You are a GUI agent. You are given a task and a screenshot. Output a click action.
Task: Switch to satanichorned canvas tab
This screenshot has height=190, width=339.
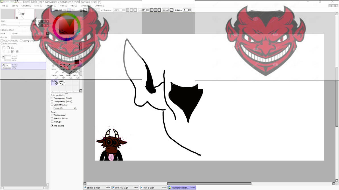coord(182,188)
